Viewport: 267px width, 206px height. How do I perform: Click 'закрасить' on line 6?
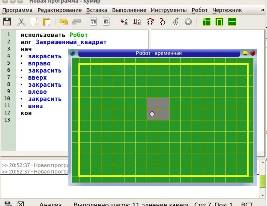pyautogui.click(x=45, y=71)
